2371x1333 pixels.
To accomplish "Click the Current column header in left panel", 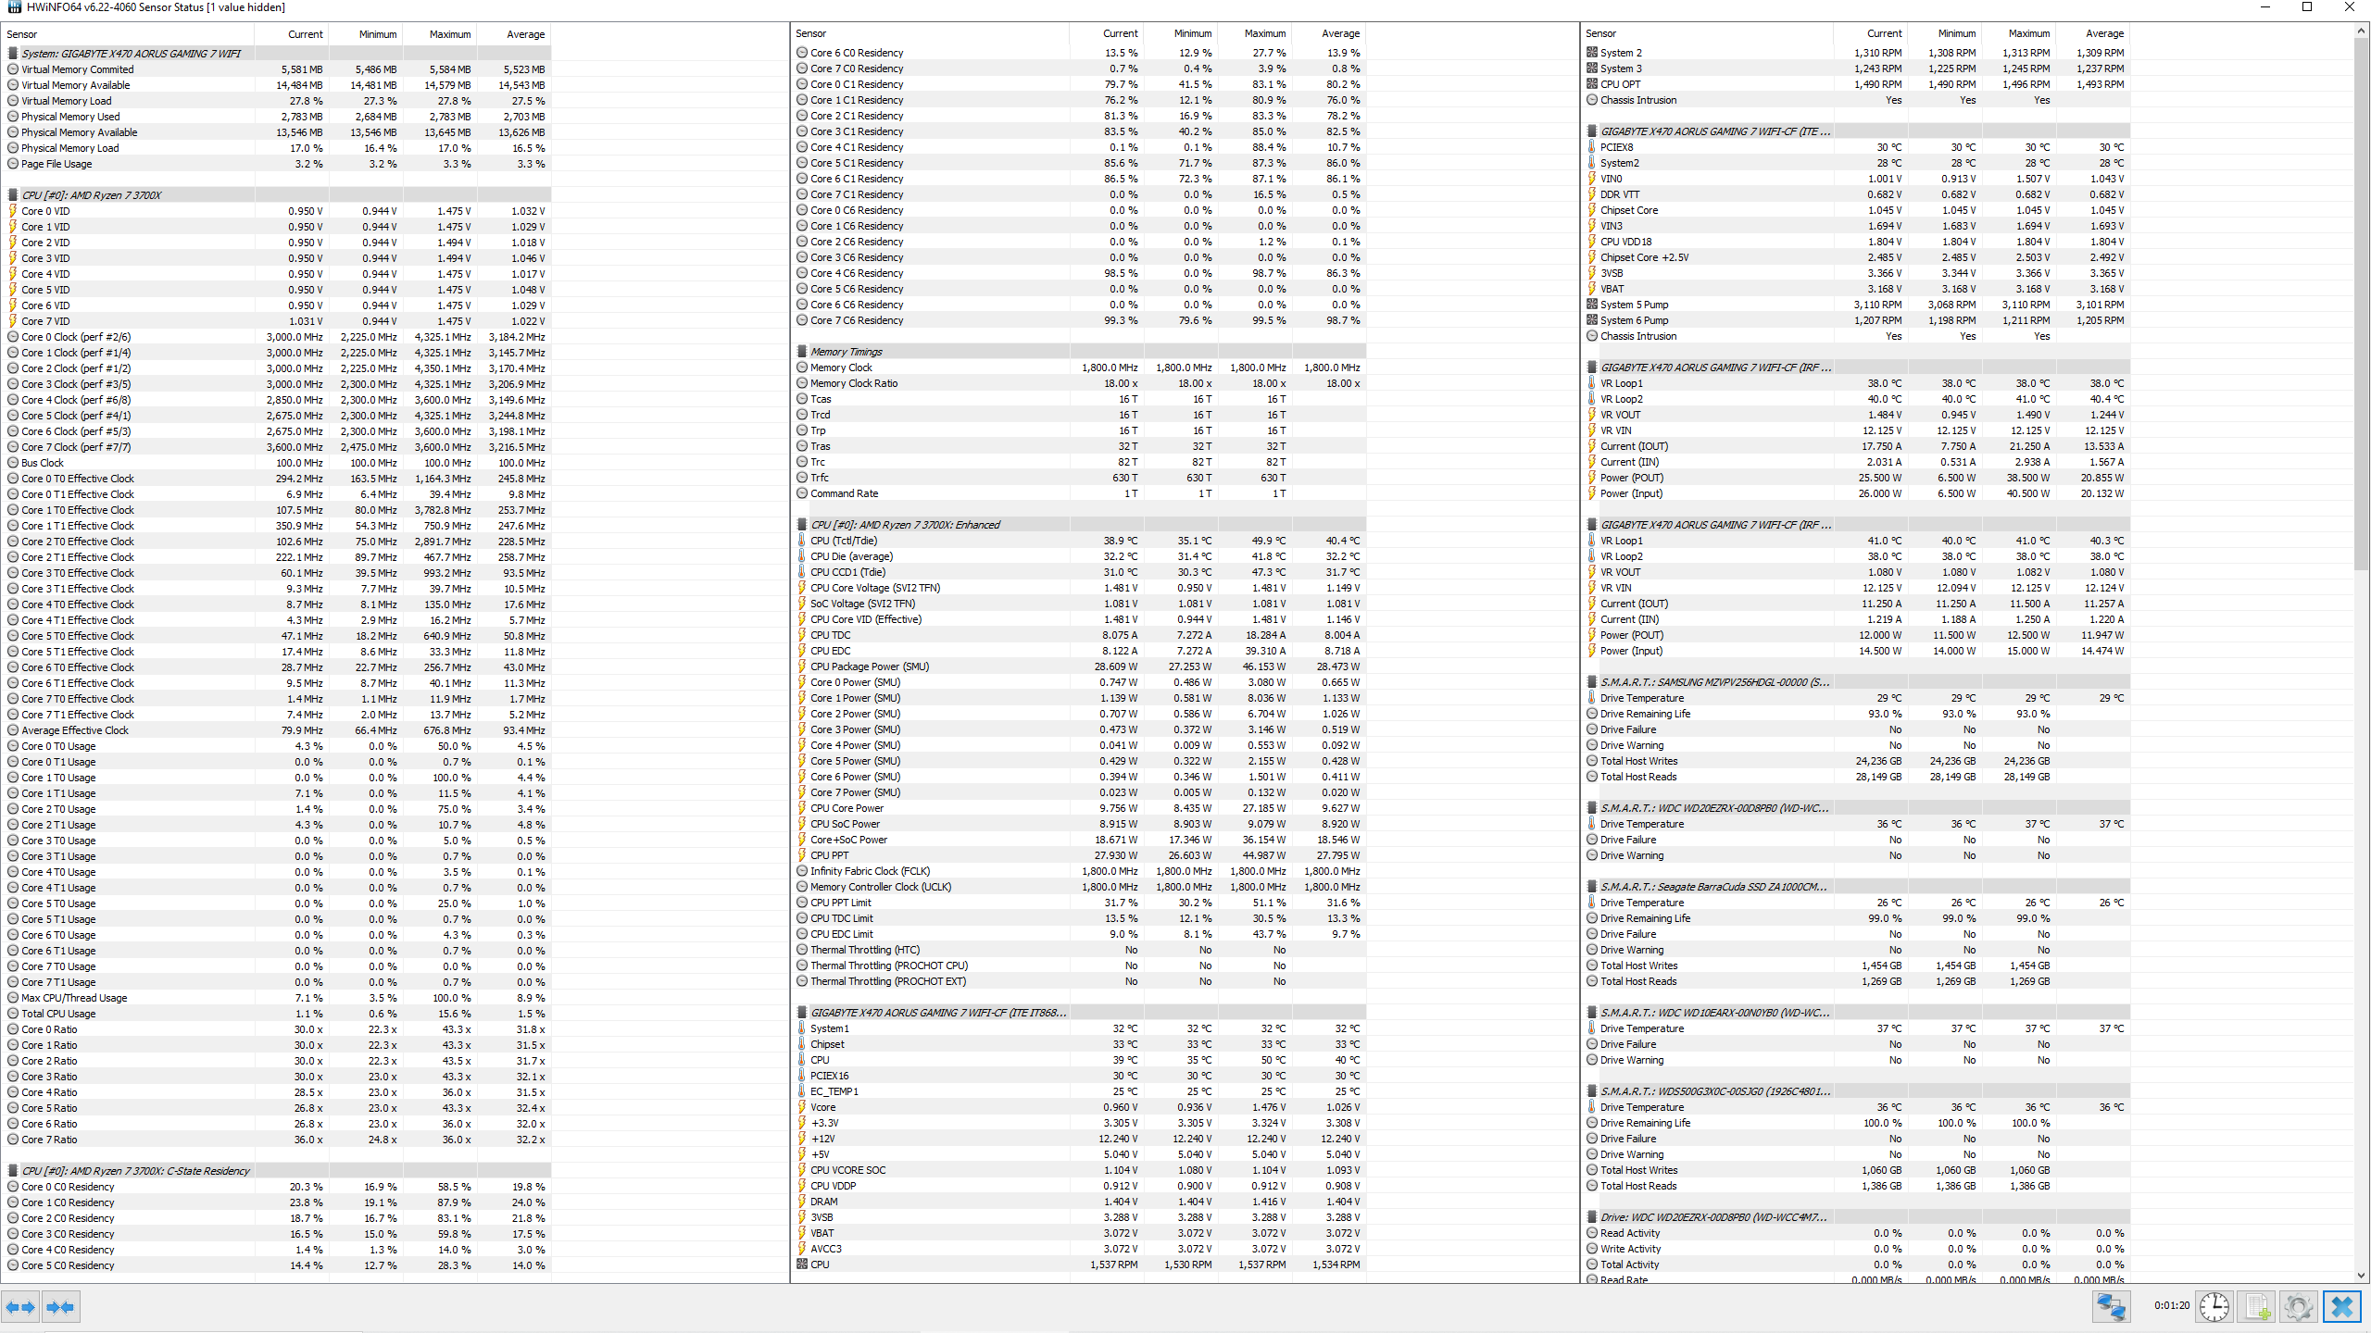I will coord(305,34).
